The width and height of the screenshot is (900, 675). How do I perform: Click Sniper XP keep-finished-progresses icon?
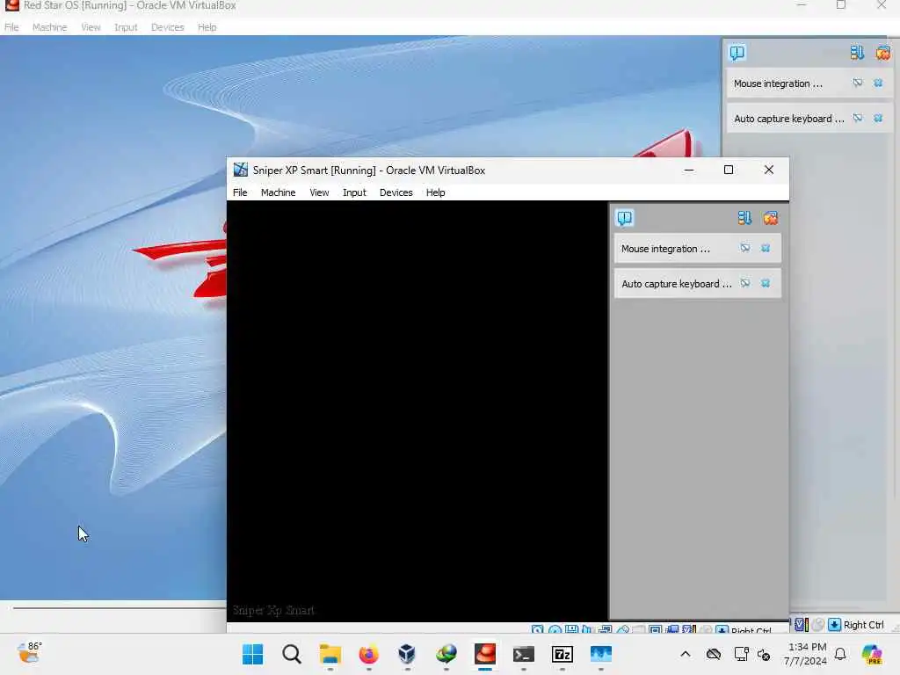click(x=744, y=218)
